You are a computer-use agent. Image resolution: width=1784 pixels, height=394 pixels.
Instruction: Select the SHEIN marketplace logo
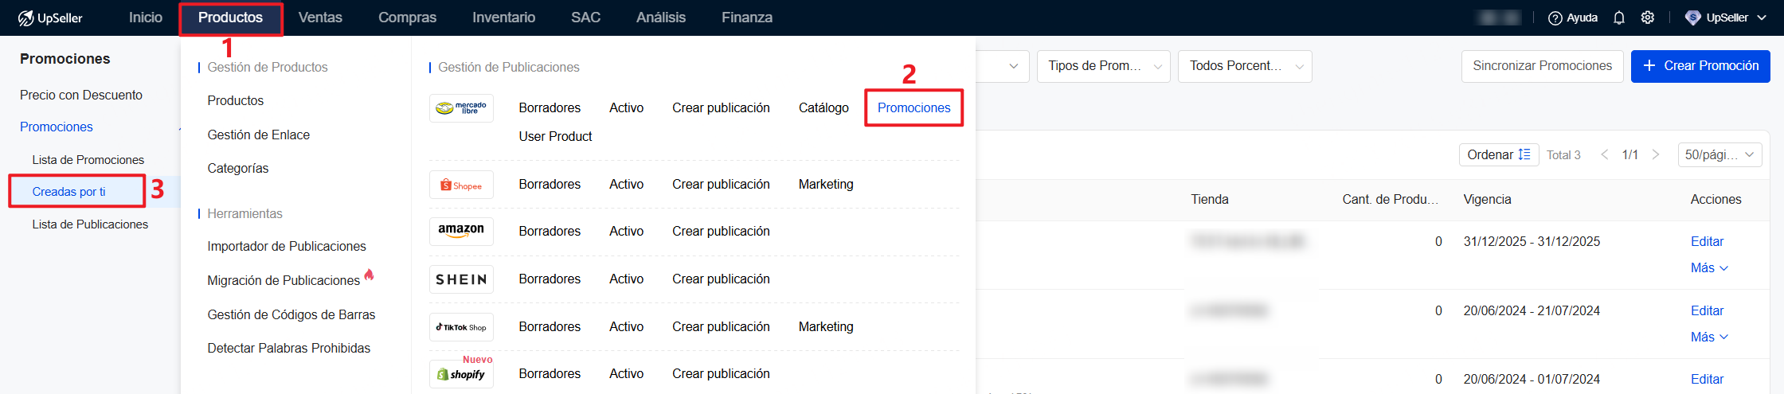click(461, 279)
